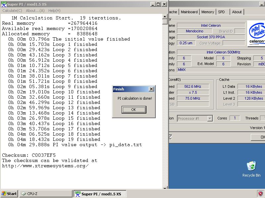
Task: Click the '562.6 MHz' core speed value
Action: pos(193,86)
